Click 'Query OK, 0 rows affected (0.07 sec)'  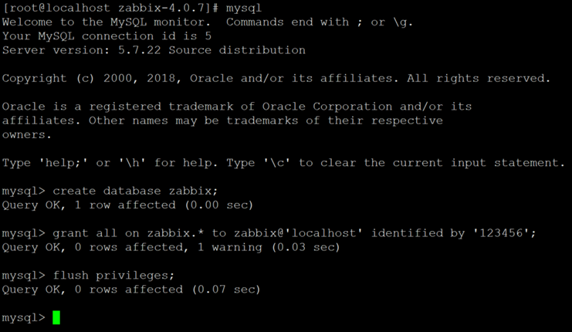point(131,290)
